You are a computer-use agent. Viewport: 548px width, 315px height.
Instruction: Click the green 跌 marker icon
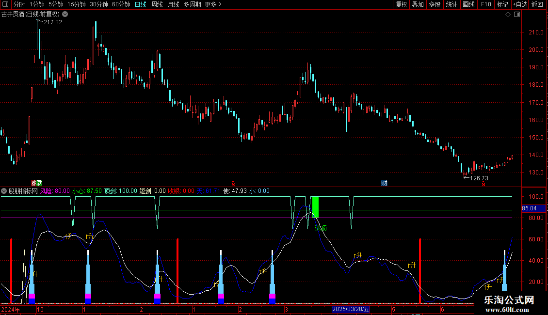coord(39,183)
